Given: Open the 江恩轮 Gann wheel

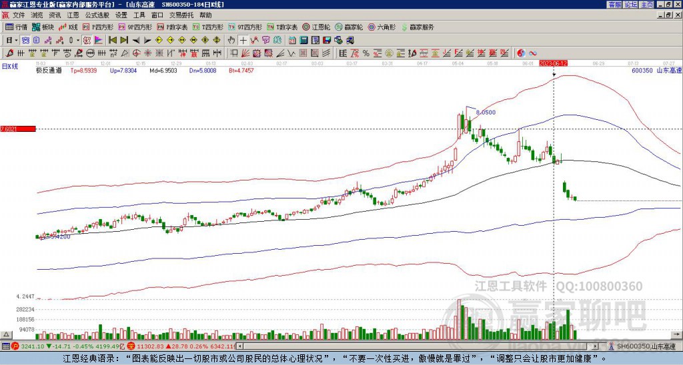Looking at the screenshot, I should (x=316, y=27).
